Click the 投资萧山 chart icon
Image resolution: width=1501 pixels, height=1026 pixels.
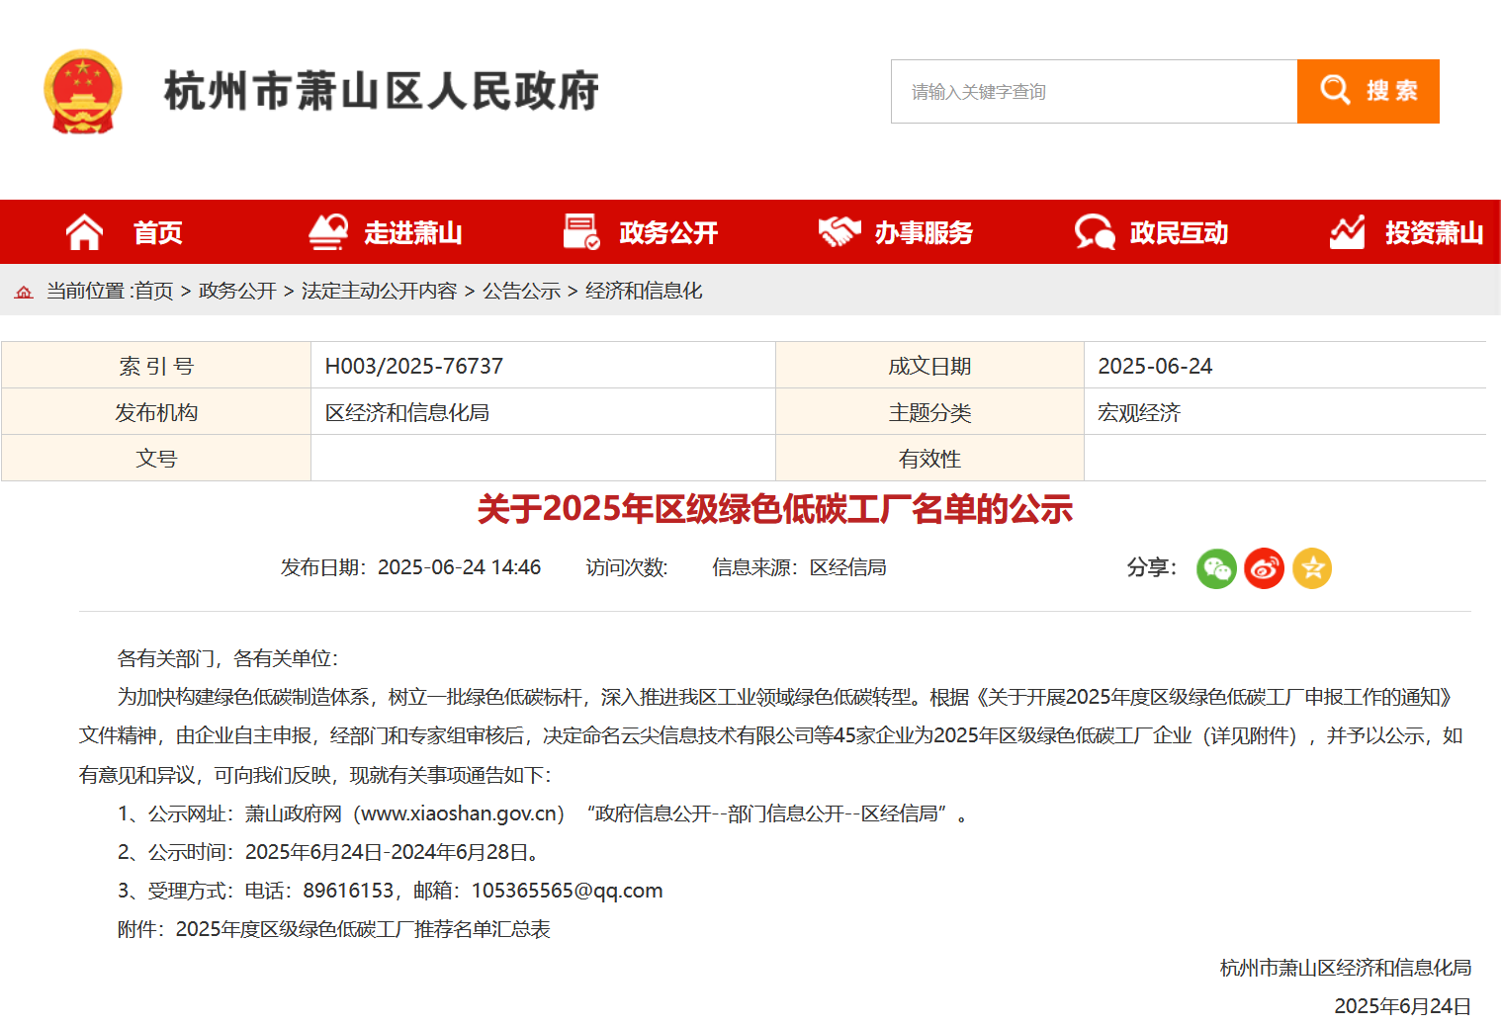tap(1347, 232)
